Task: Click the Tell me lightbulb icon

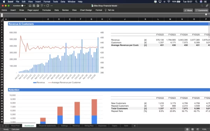Action: pos(106,10)
